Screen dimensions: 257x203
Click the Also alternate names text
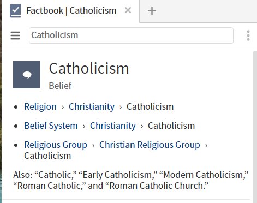pos(130,180)
